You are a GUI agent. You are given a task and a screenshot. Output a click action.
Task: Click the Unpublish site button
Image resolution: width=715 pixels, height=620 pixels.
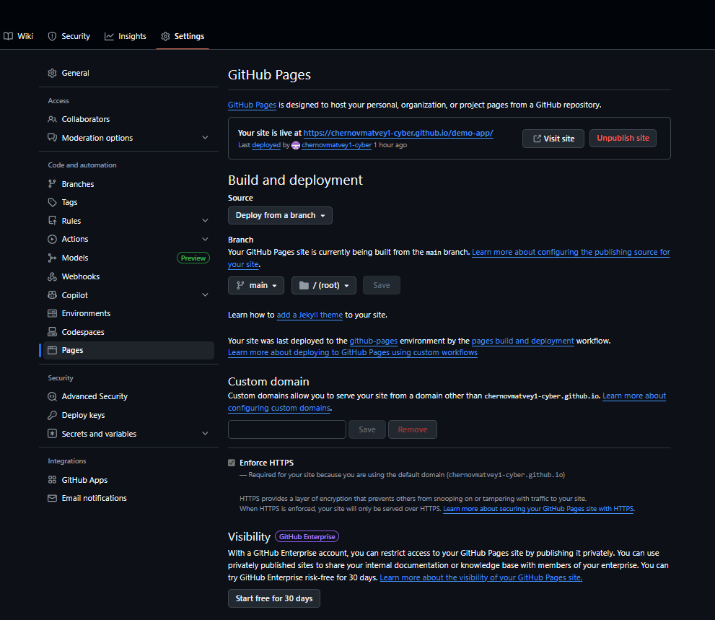click(622, 138)
